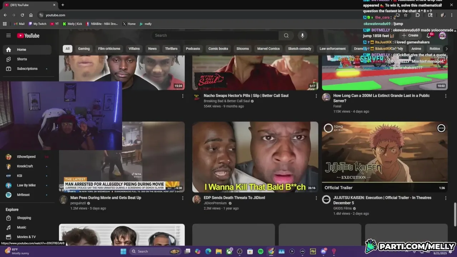Open the notifications bell
The width and height of the screenshot is (457, 257).
pyautogui.click(x=430, y=35)
